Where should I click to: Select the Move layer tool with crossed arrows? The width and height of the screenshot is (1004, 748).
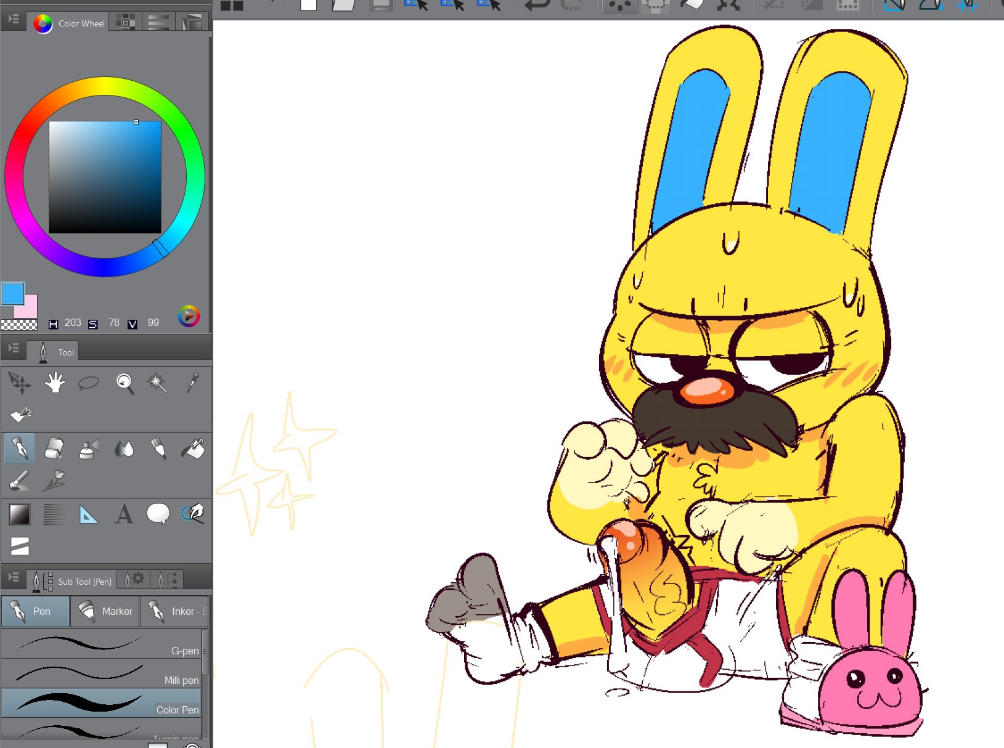pos(20,383)
